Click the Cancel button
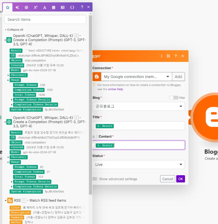 click(x=168, y=179)
